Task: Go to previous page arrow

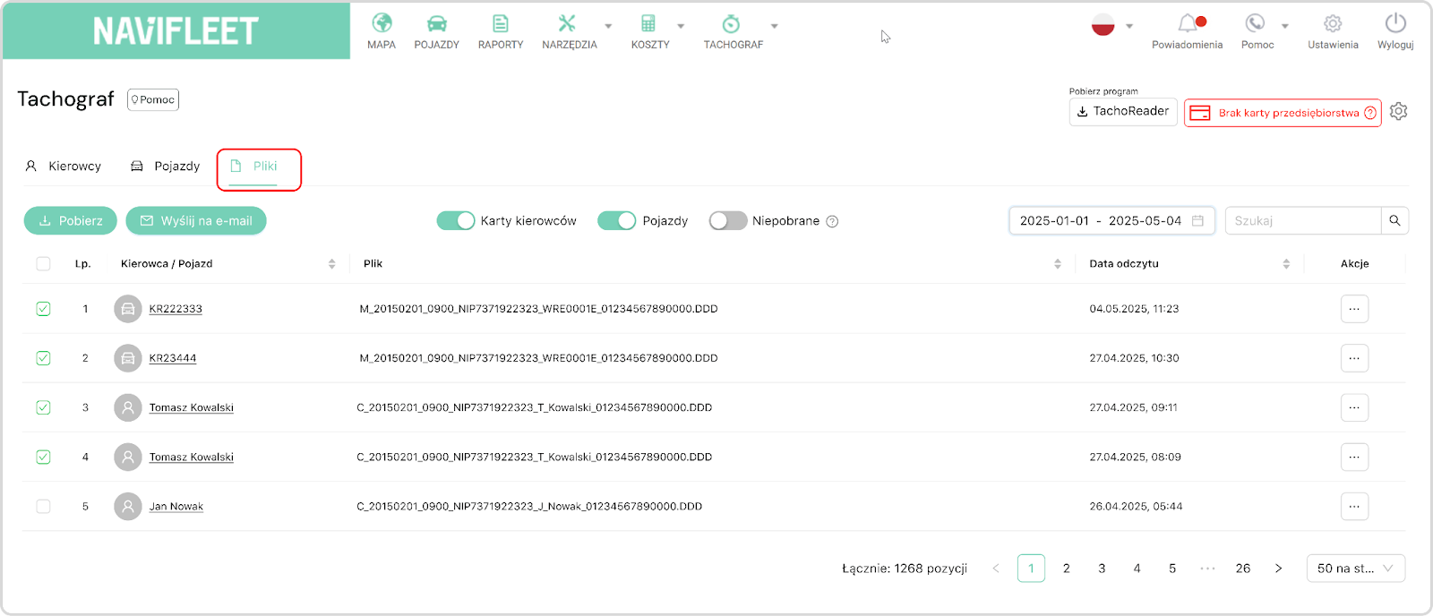Action: pos(996,569)
